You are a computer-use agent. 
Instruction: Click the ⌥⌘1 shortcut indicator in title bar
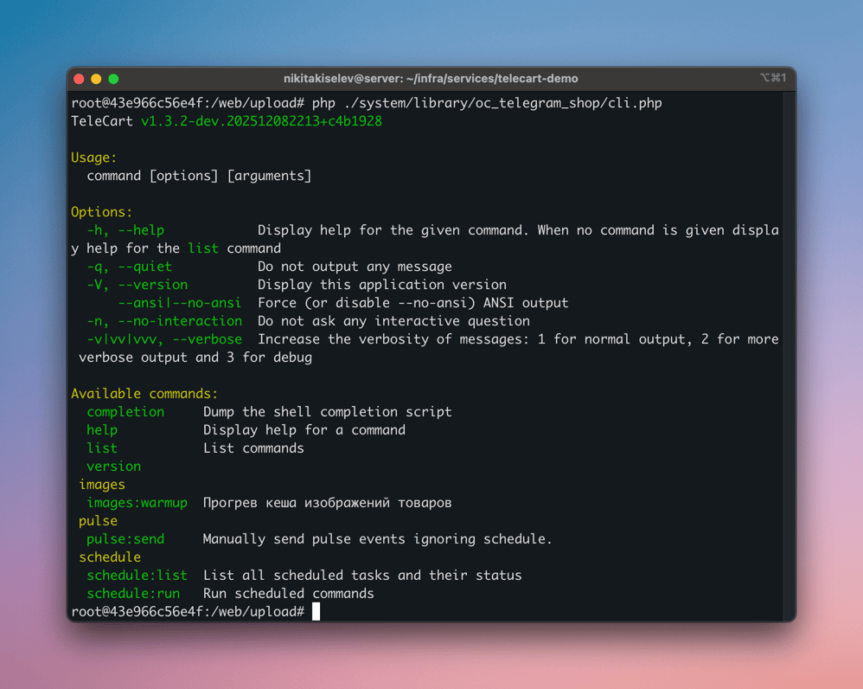(x=772, y=78)
